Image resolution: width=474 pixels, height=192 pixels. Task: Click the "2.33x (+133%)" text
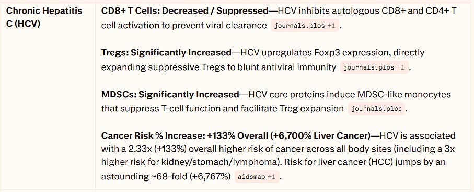(151, 149)
